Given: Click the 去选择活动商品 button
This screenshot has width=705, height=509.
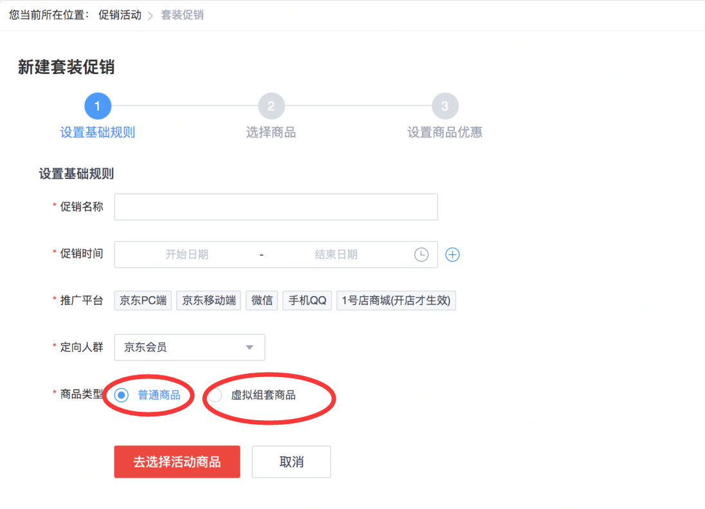Looking at the screenshot, I should 177,462.
